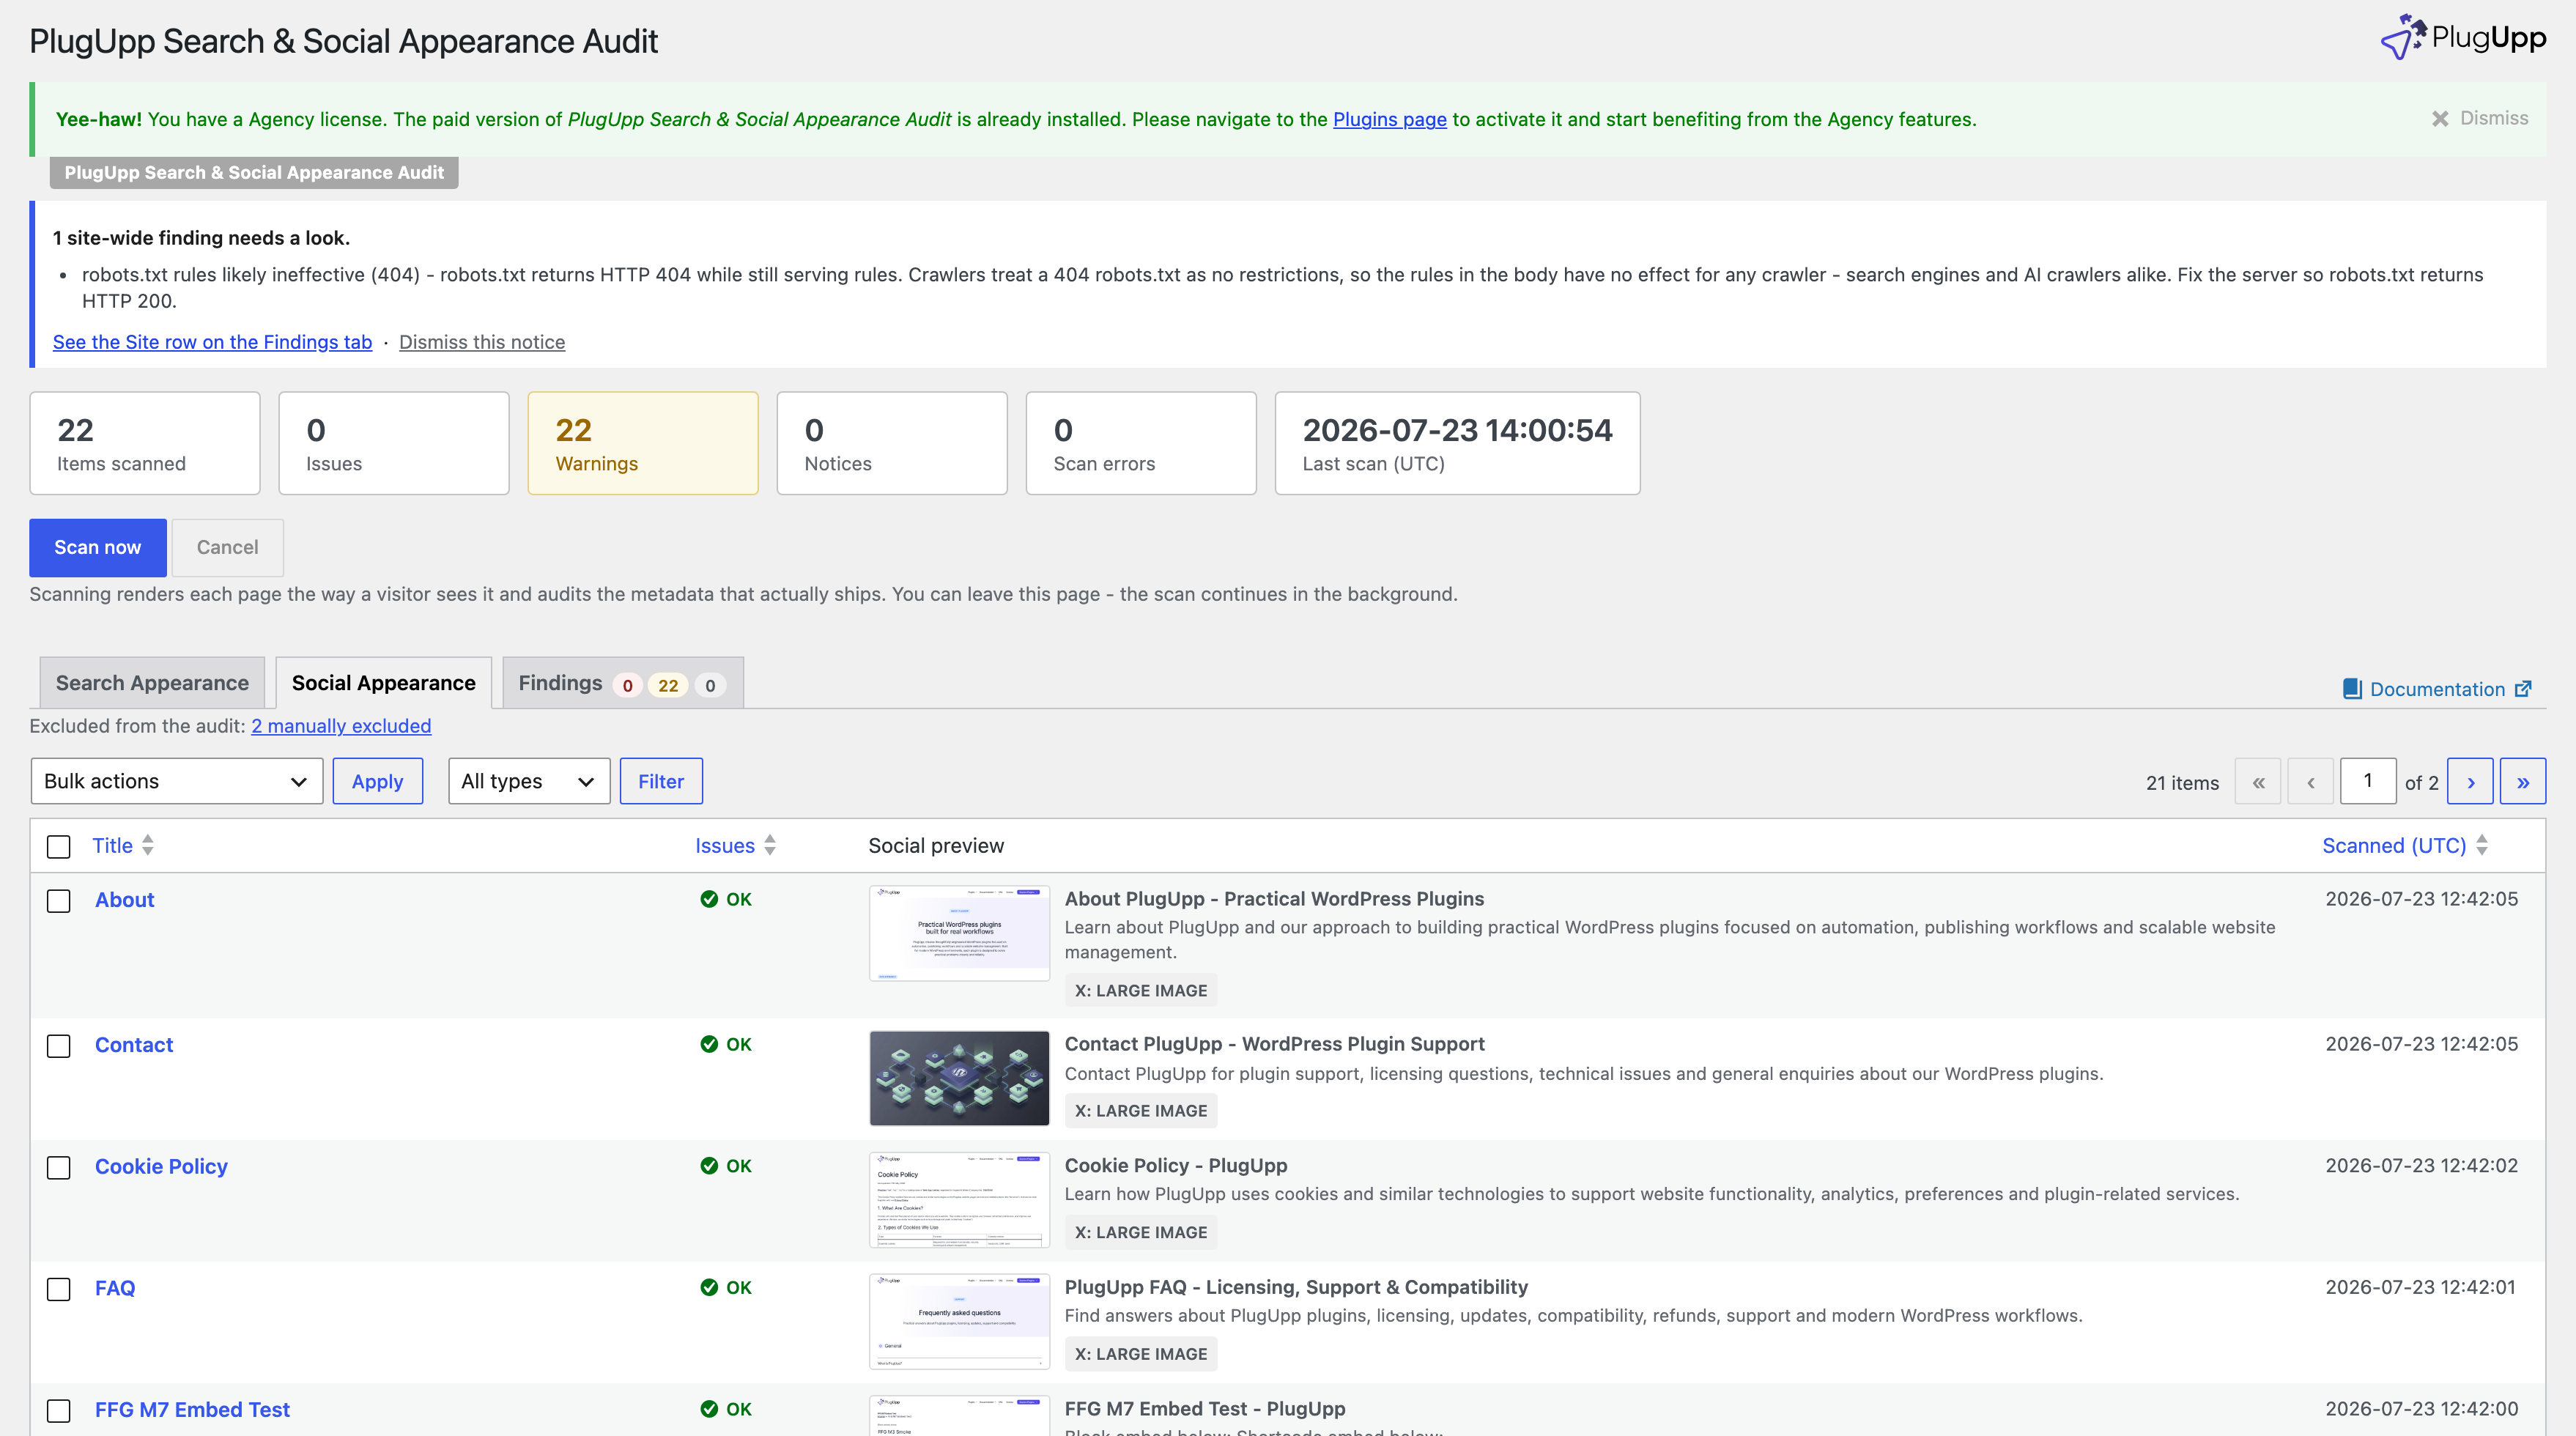Click the OK checkmark icon in About row
This screenshot has width=2576, height=1436.
click(x=709, y=899)
